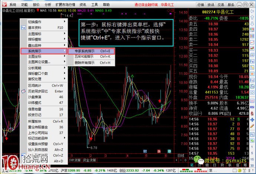Click the 服务 button at top right
The width and height of the screenshot is (256, 174).
point(231,5)
